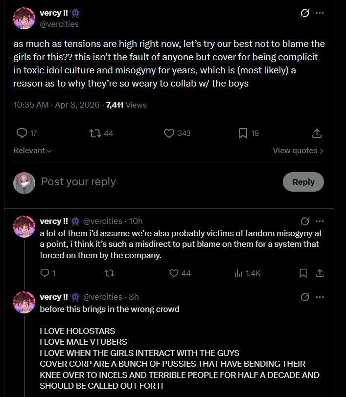Viewport: 346px width, 397px height.
Task: Open more options on the 10h reply
Action: click(x=320, y=221)
